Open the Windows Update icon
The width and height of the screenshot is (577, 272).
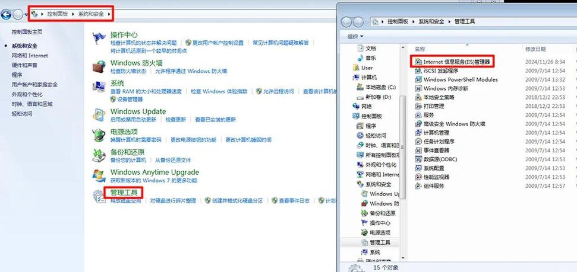99,115
